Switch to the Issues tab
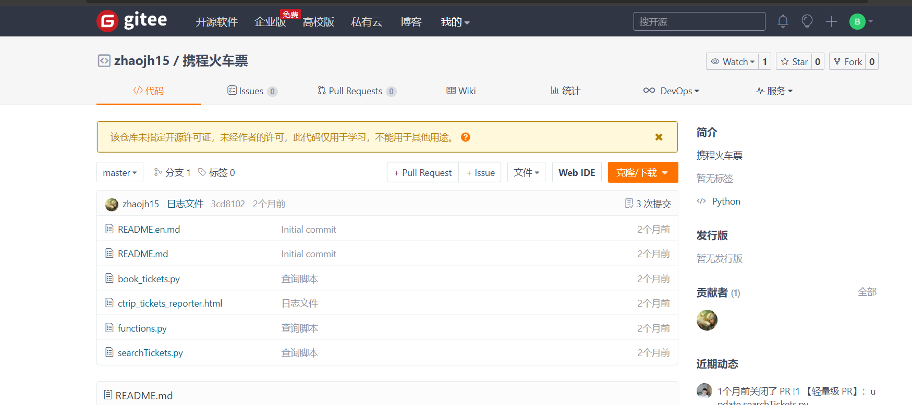The height and width of the screenshot is (405, 912). click(252, 91)
